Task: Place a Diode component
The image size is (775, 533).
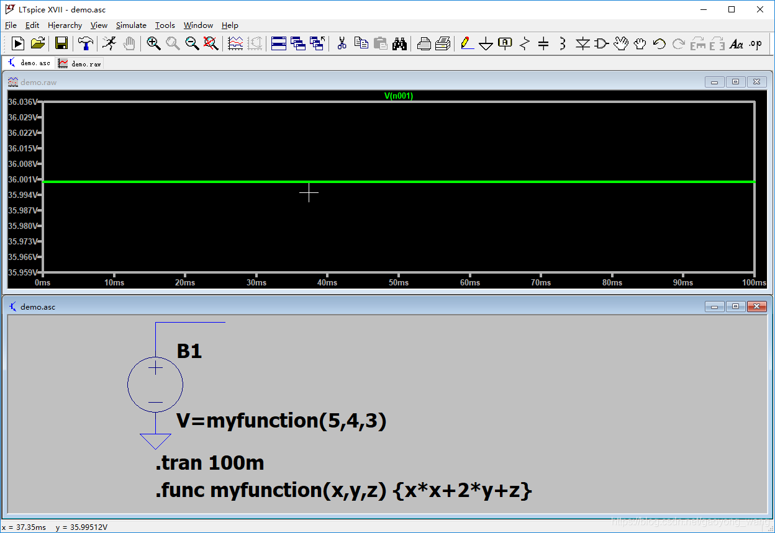Action: tap(582, 43)
